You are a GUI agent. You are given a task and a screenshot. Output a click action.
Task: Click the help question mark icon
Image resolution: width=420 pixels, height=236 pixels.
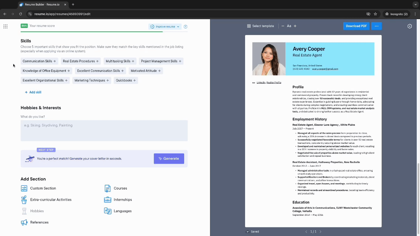click(x=185, y=26)
